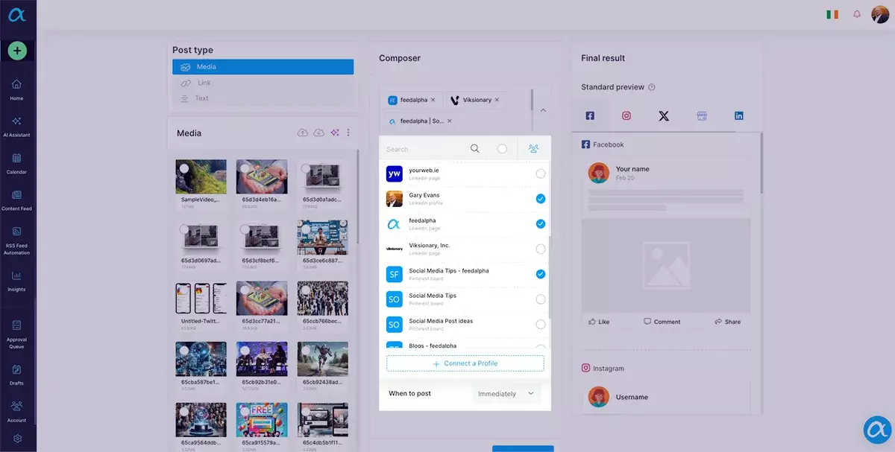
Task: Collapse the selected profiles chevron
Action: click(543, 110)
